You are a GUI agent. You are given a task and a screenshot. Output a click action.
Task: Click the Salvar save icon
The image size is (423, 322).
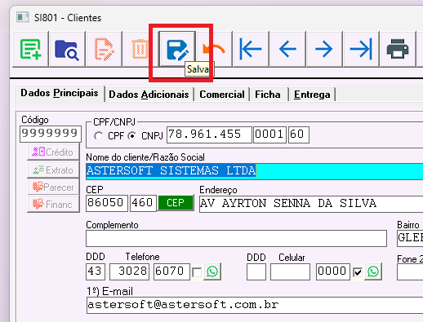pos(177,49)
